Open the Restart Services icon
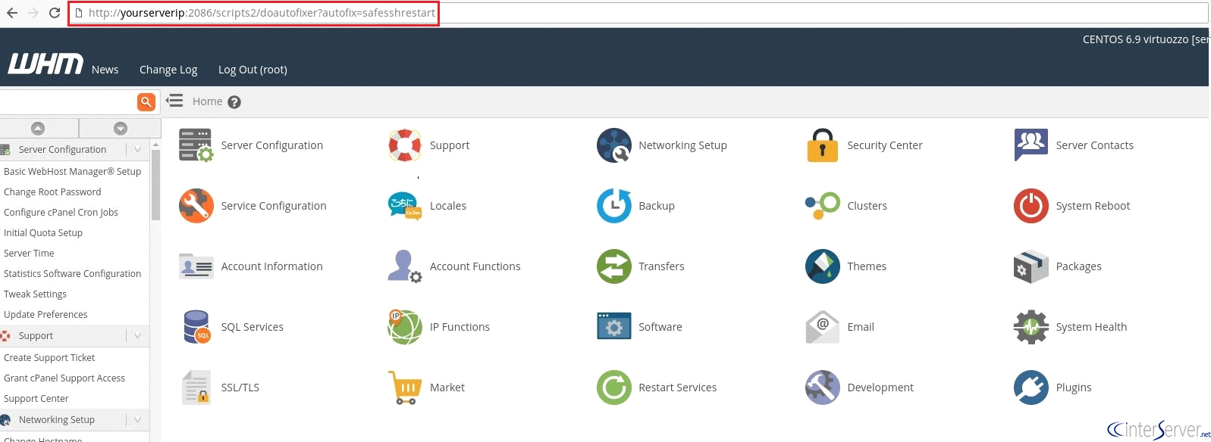 point(613,388)
